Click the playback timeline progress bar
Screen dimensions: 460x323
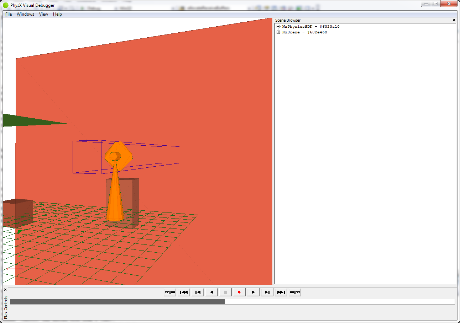[232, 302]
